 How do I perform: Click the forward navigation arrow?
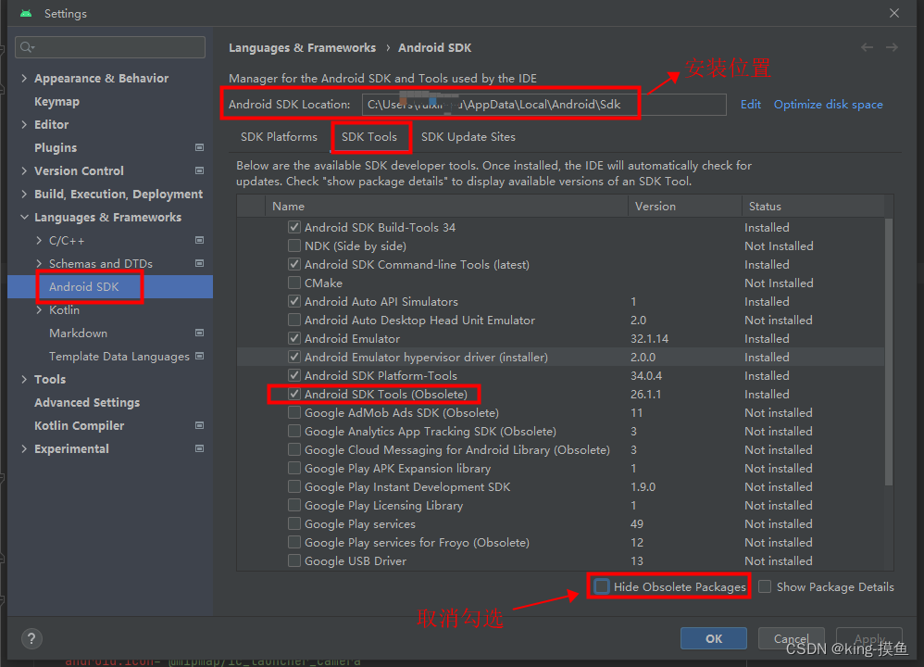(893, 47)
